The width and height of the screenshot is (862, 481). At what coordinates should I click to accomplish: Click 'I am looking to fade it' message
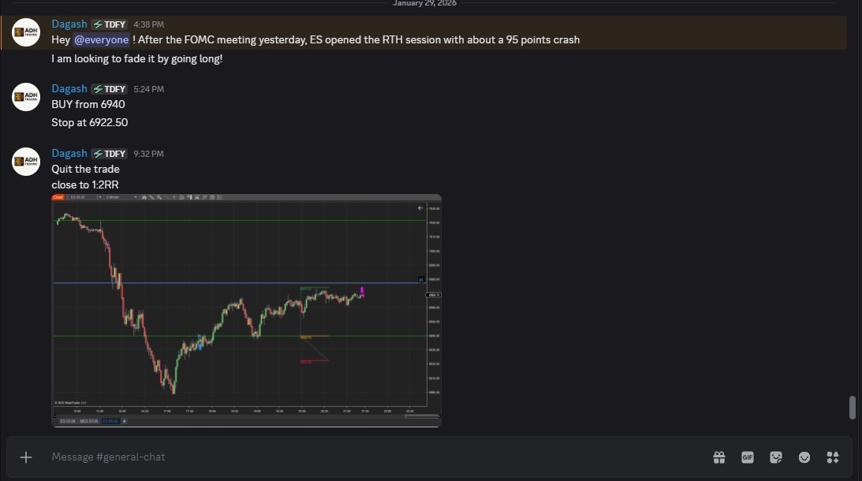point(137,59)
